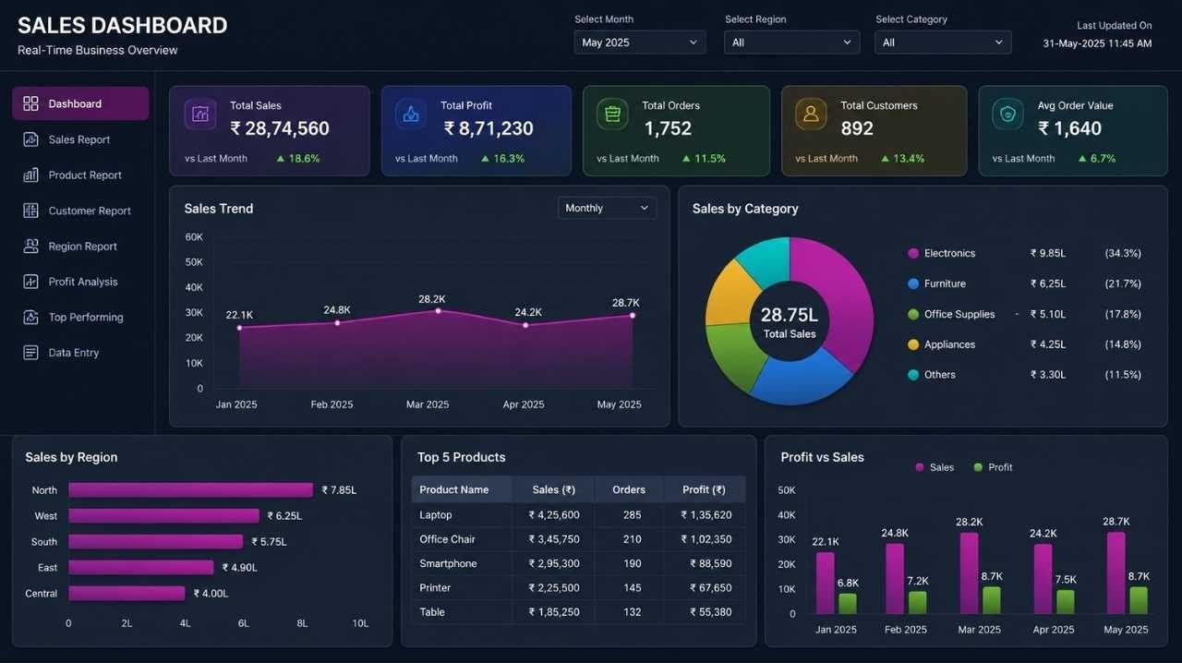Viewport: 1182px width, 663px height.
Task: Click the Profit (₹) column header
Action: 704,489
